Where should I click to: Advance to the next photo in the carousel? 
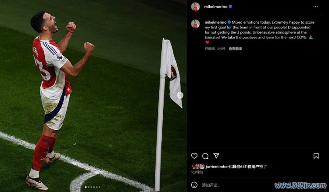coord(180,95)
